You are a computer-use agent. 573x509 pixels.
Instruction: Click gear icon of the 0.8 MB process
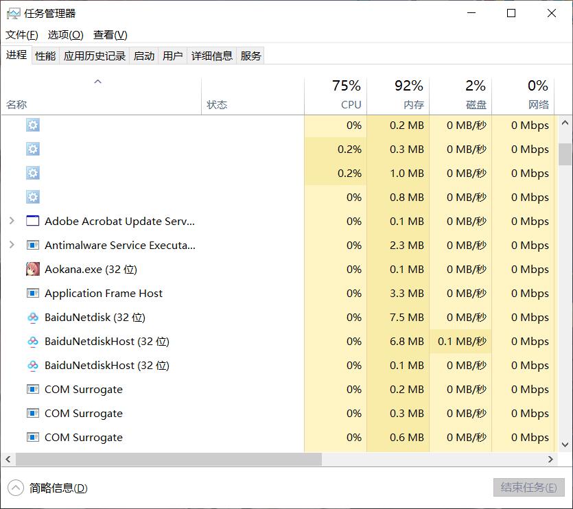[x=33, y=197]
